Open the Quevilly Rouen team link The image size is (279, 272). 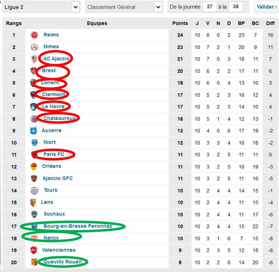click(x=63, y=262)
